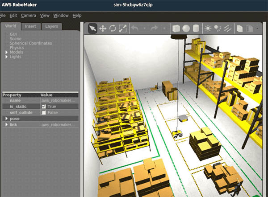Click the is_static property label
Screen dimensions: 268x197
click(18, 107)
